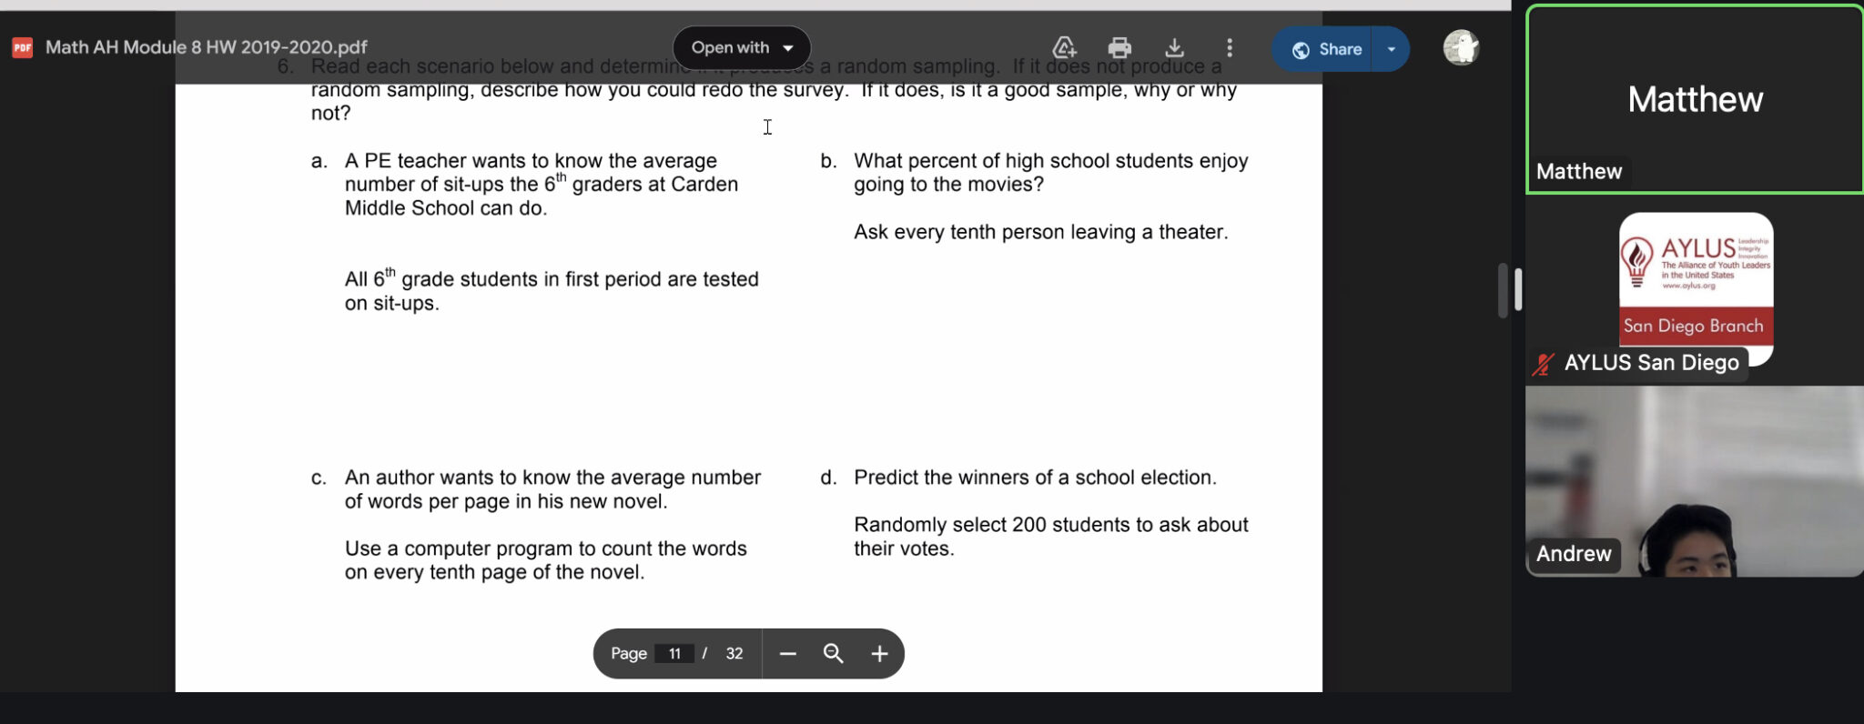
Task: Zoom in with the plus button
Action: [879, 653]
